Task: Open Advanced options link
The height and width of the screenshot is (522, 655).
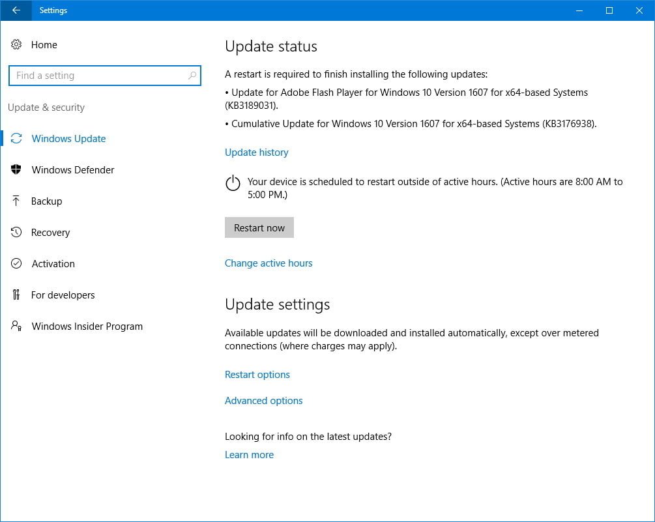Action: 263,401
